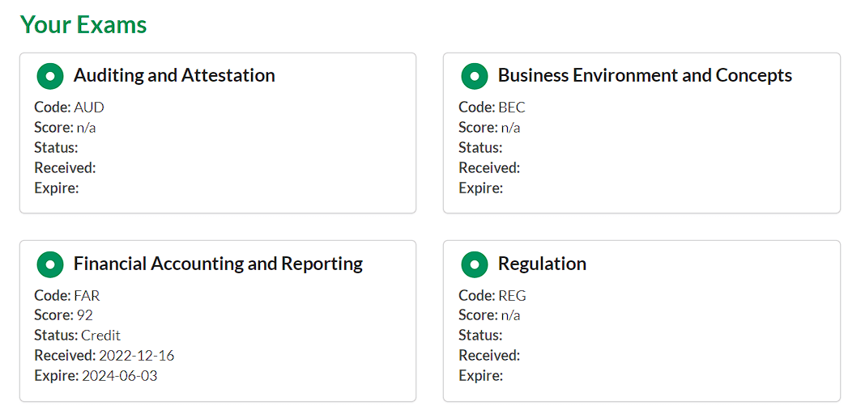The image size is (861, 418).
Task: Click the green circle icon beside Financial Accounting and Reporting
Action: 50,264
